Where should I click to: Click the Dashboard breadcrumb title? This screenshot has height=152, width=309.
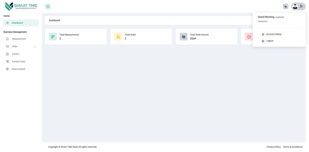coord(54,20)
